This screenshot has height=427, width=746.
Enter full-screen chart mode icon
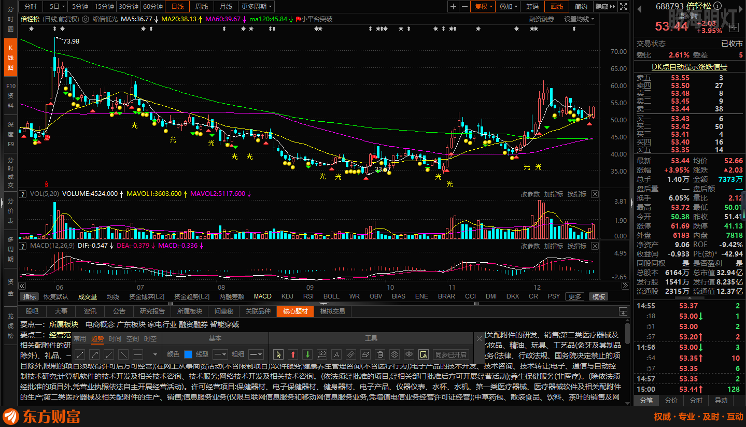(x=623, y=7)
